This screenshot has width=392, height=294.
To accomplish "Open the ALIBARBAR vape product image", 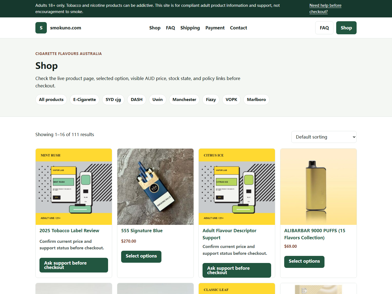I will click(x=318, y=187).
